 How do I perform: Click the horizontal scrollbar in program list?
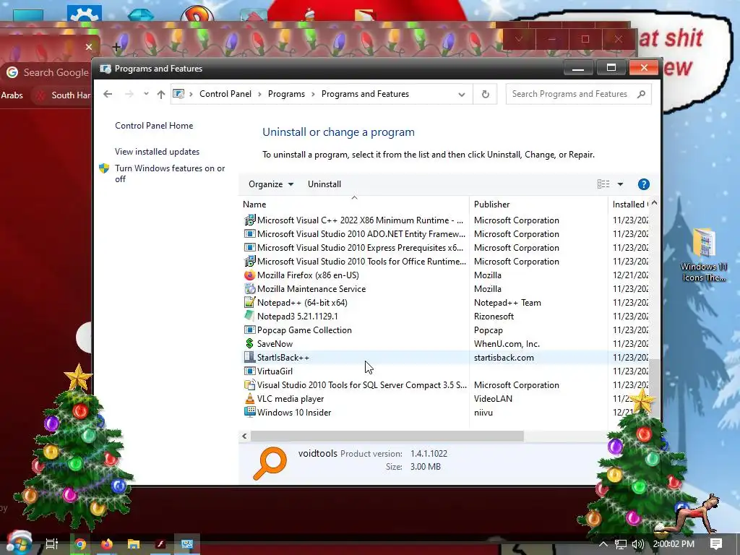[x=387, y=436]
